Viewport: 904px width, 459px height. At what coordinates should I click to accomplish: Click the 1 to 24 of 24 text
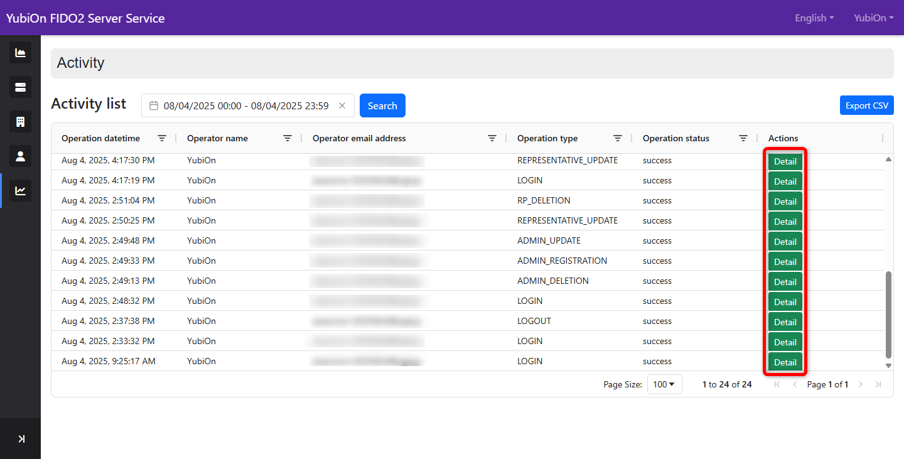click(x=727, y=384)
